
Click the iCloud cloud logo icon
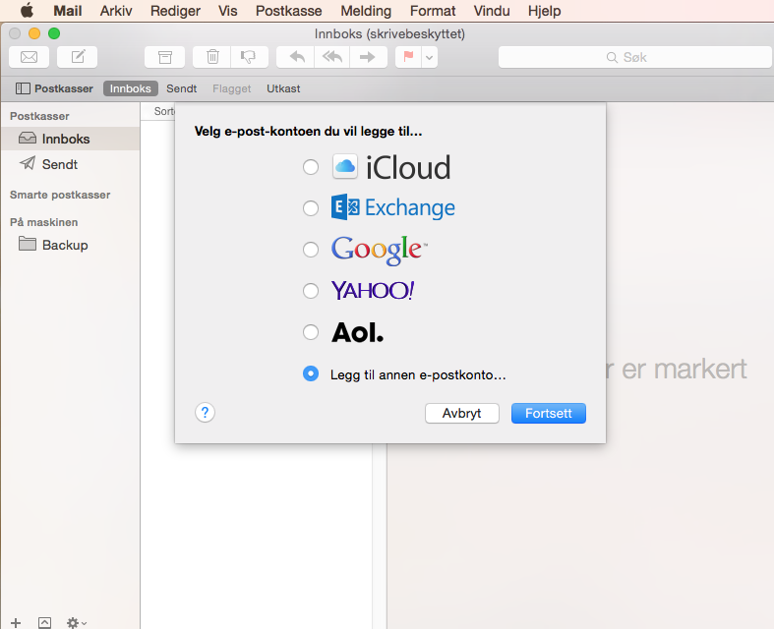(x=344, y=166)
